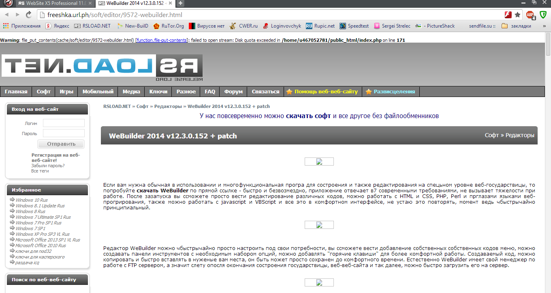The height and width of the screenshot is (293, 551).
Task: Open the Speedtest bookmark
Action: 355,26
